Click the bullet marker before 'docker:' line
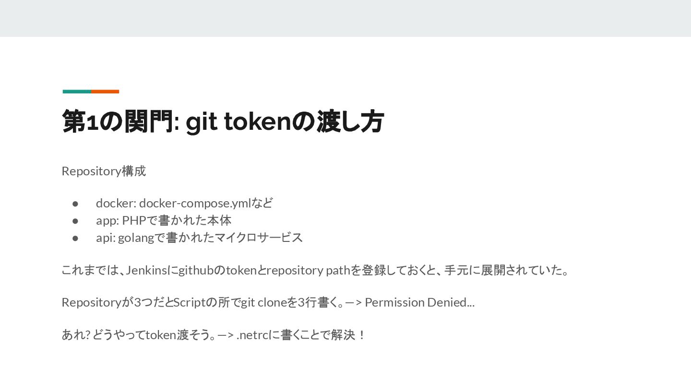Viewport: 691px width, 388px height. point(75,203)
